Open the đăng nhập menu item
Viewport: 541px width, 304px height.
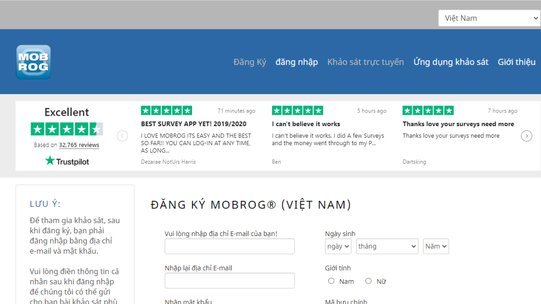(x=297, y=62)
